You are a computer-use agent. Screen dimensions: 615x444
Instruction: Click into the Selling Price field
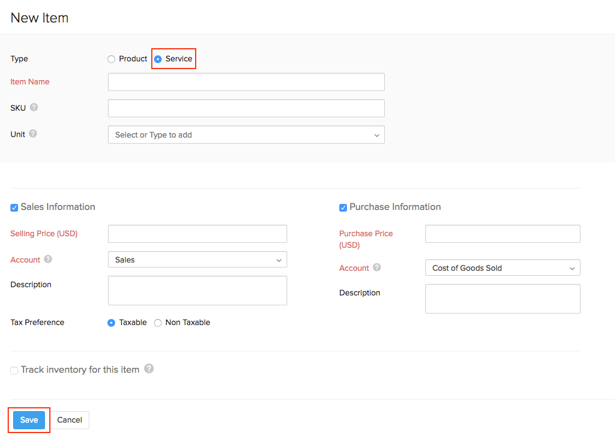(x=197, y=234)
